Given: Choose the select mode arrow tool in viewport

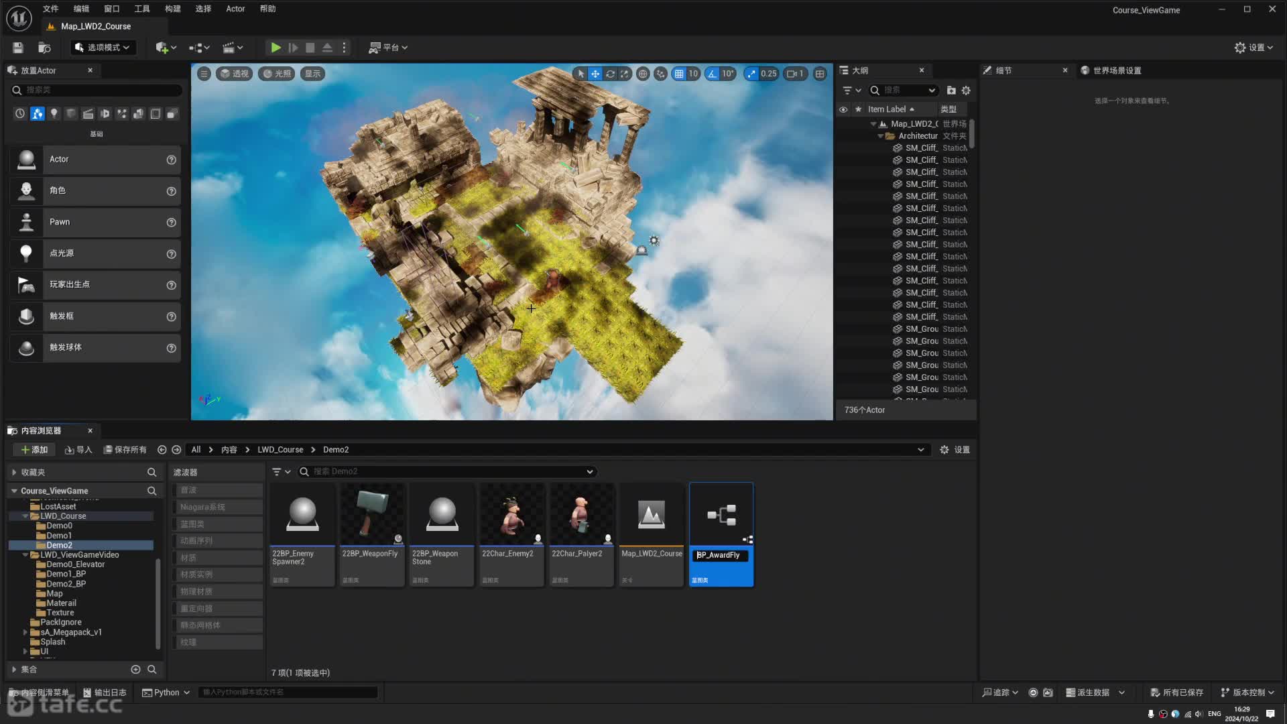Looking at the screenshot, I should coord(580,74).
